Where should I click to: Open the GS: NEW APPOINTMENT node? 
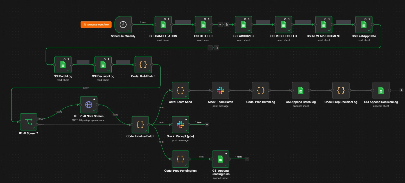click(x=324, y=24)
